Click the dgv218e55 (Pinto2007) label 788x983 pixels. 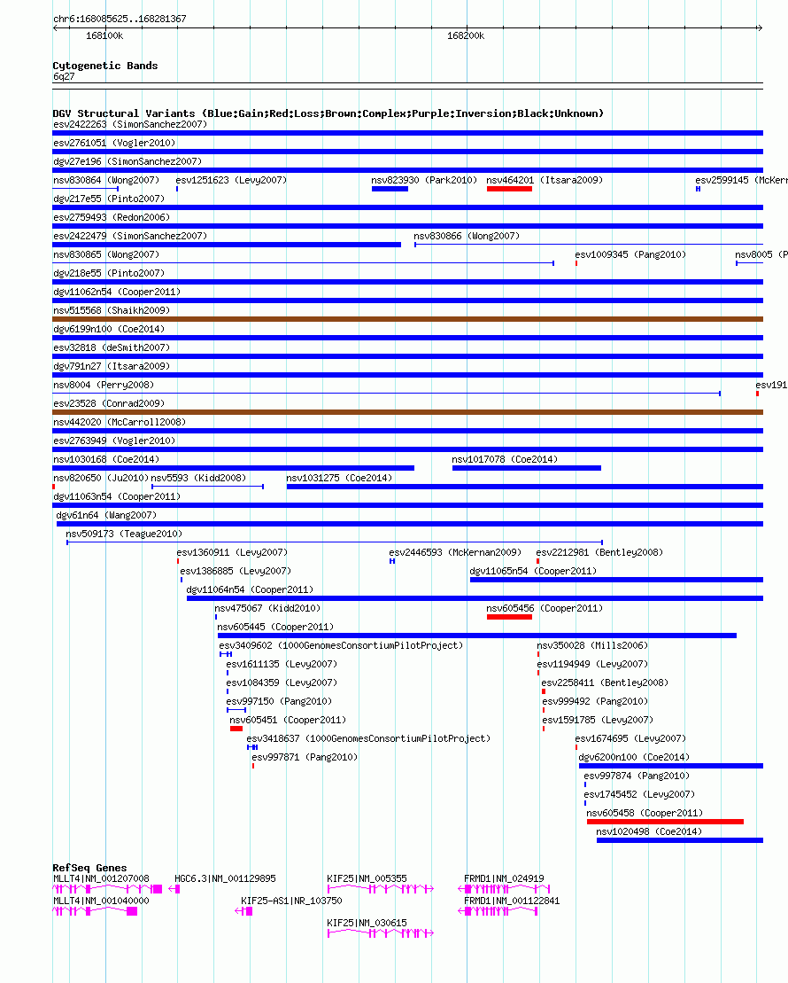[109, 273]
